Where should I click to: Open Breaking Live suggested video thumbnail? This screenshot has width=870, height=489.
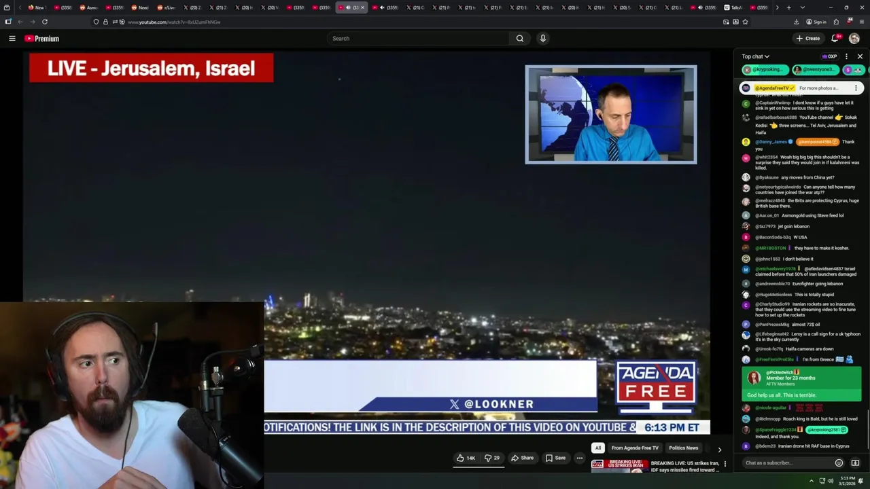click(x=618, y=465)
